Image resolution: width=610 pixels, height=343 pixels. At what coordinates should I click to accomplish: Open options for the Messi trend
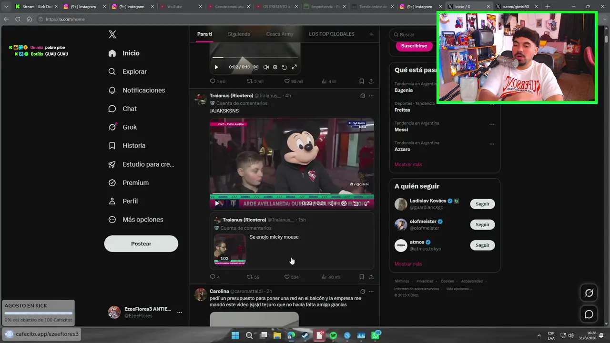492,123
